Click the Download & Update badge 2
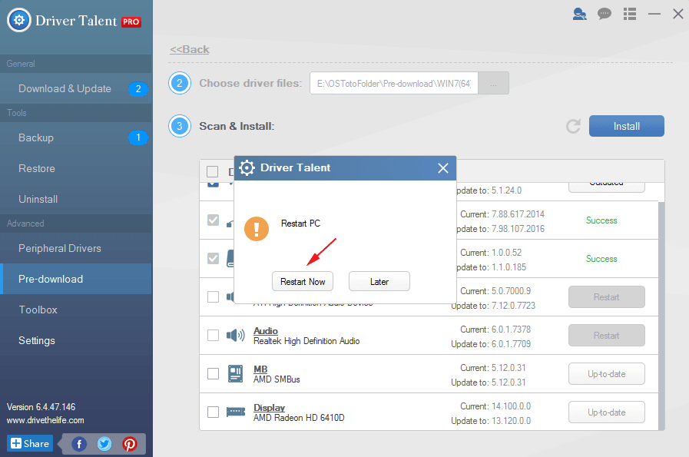This screenshot has height=457, width=689. point(138,89)
